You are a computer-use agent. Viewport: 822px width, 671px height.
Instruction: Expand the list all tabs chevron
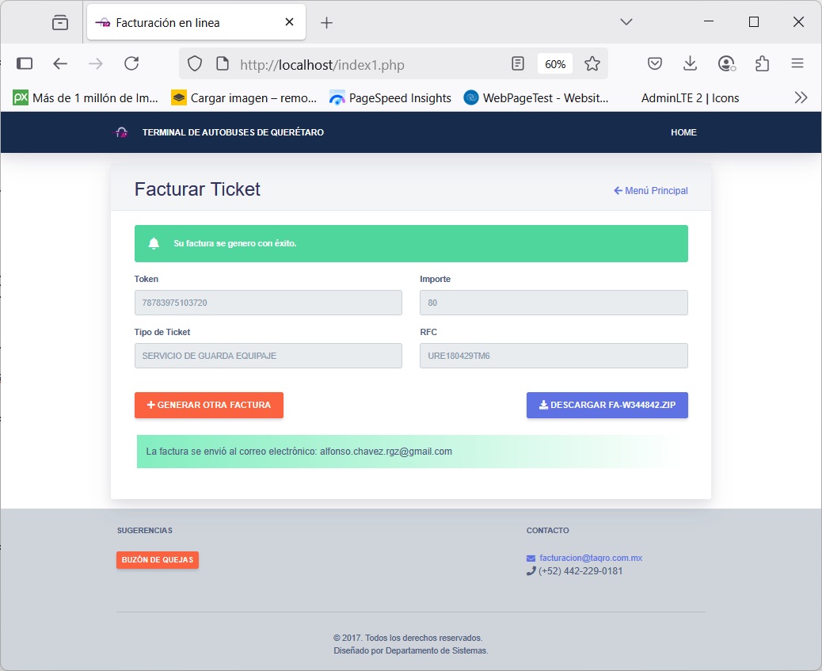click(x=626, y=22)
